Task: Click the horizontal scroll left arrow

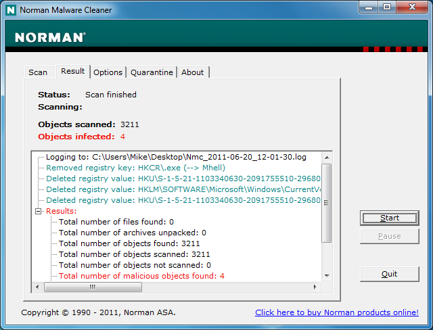Action: click(x=38, y=287)
